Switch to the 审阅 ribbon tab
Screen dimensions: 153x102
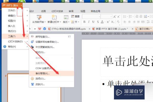coord(71,11)
